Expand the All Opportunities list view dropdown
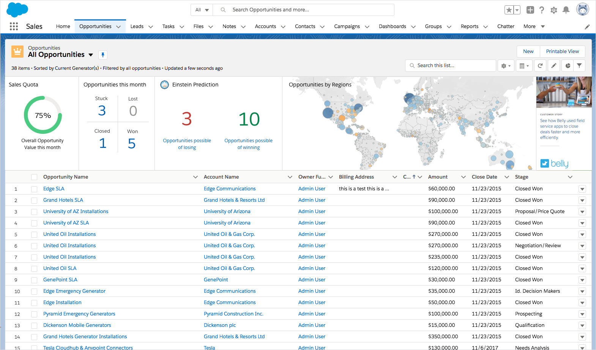This screenshot has height=350, width=596. click(91, 55)
